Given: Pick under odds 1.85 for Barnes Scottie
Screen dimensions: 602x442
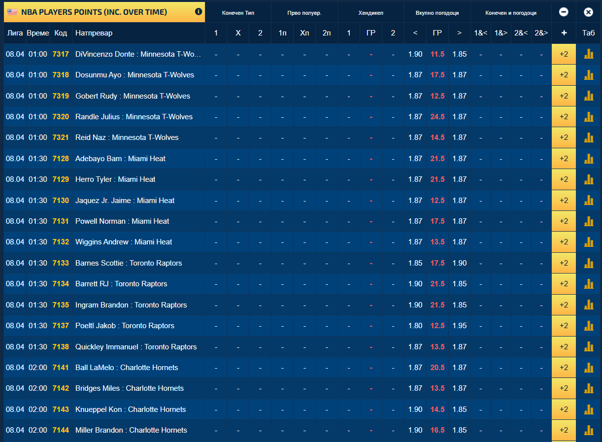Looking at the screenshot, I should point(415,263).
